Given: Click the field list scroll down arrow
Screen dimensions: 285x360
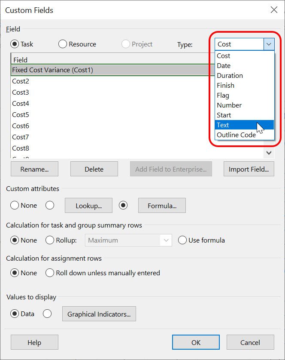Looking at the screenshot, I should pyautogui.click(x=269, y=153).
